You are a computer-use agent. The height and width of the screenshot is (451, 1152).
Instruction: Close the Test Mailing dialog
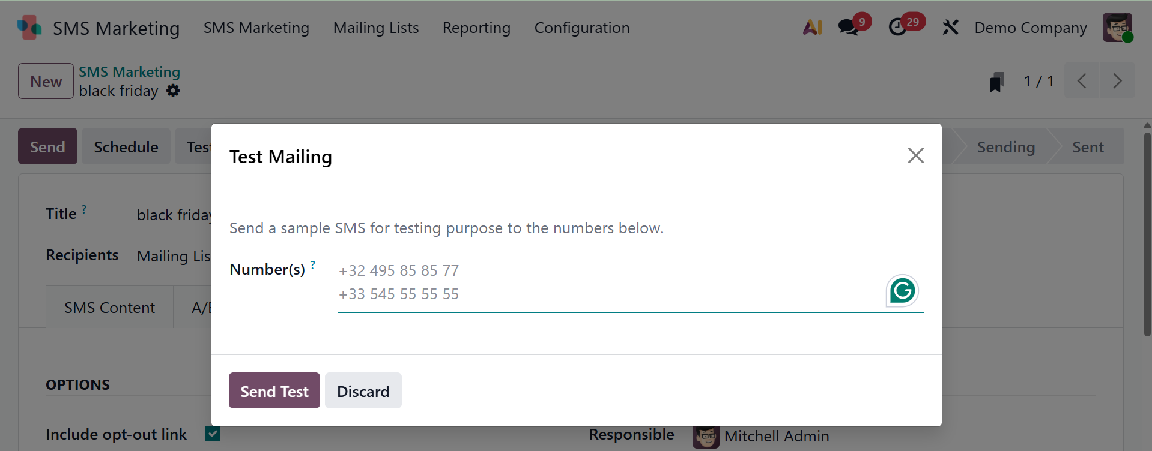[x=915, y=156]
